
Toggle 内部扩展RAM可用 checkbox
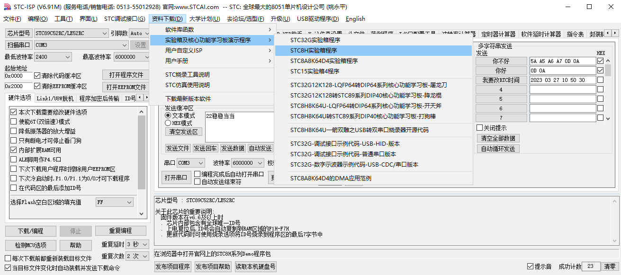coord(13,150)
